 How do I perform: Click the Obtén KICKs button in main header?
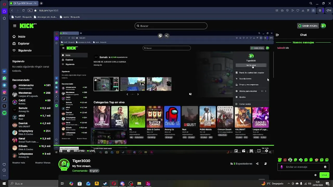308,26
